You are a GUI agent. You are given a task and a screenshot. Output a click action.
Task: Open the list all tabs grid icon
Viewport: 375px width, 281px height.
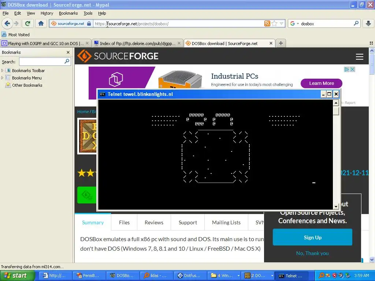point(371,43)
